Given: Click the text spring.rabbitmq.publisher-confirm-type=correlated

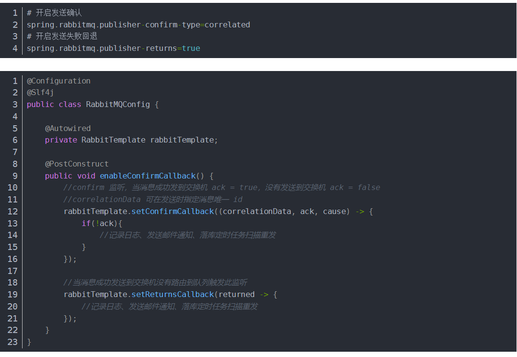Looking at the screenshot, I should tap(138, 24).
